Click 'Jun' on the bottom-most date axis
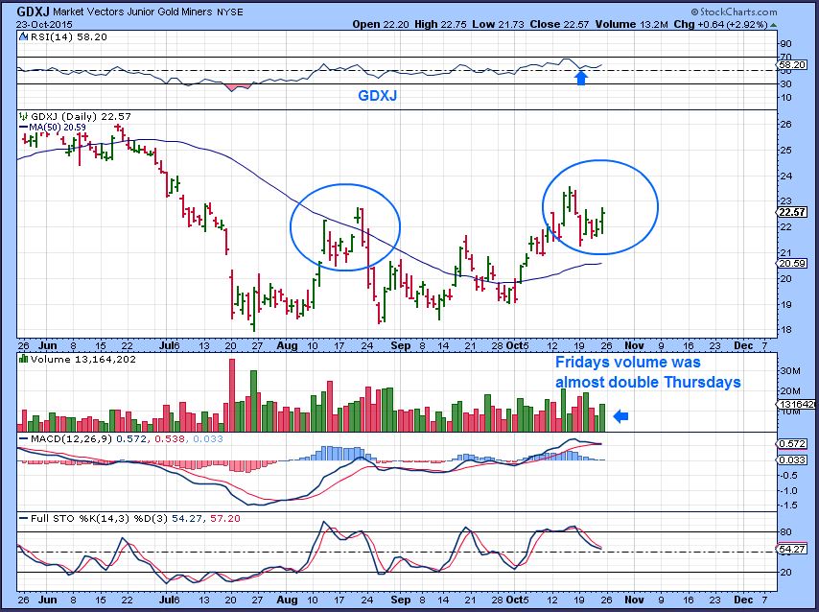Image resolution: width=819 pixels, height=612 pixels. tap(48, 600)
